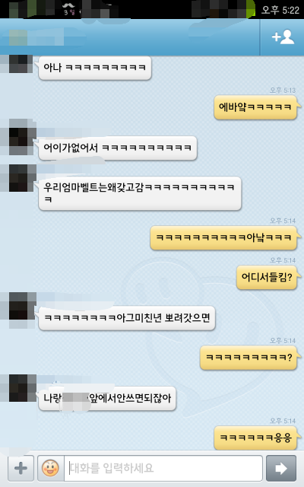Viewport: 304px width, 487px height.
Task: Open profile picture beside 아그미친년 message
Action: 23,306
